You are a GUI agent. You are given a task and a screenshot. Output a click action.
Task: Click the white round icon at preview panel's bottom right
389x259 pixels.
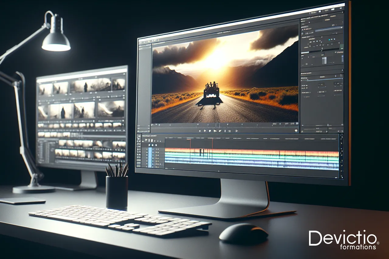[296, 130]
